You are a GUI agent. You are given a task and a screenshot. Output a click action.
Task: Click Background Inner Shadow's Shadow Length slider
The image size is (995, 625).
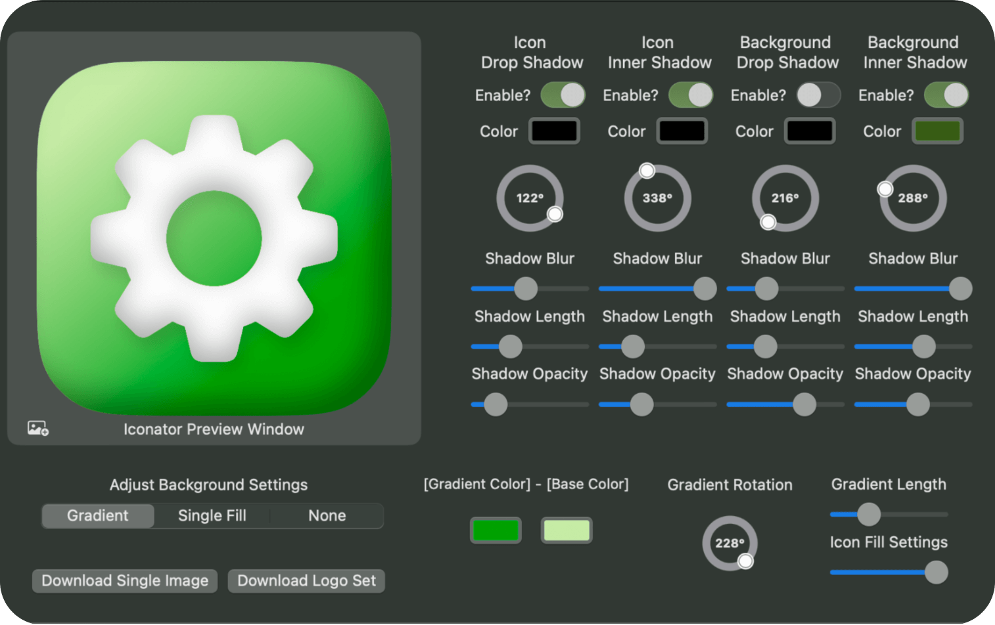click(x=913, y=347)
